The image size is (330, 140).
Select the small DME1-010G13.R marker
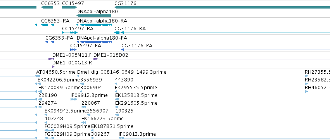[53, 67]
